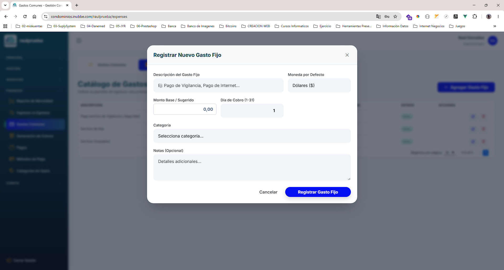The width and height of the screenshot is (504, 270).
Task: Reload the page with browser refresh icon
Action: 25,16
